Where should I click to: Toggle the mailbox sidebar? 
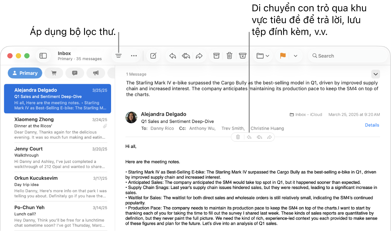43,56
